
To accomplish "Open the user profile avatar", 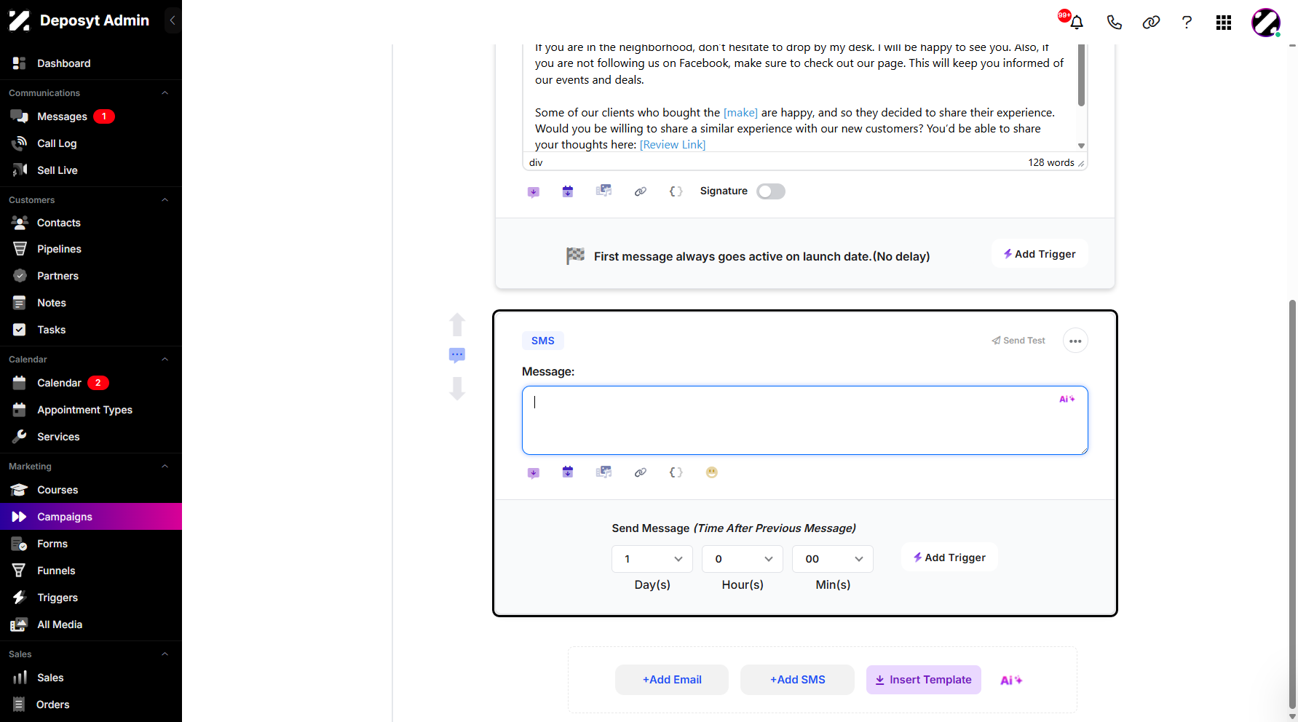I will tap(1266, 23).
